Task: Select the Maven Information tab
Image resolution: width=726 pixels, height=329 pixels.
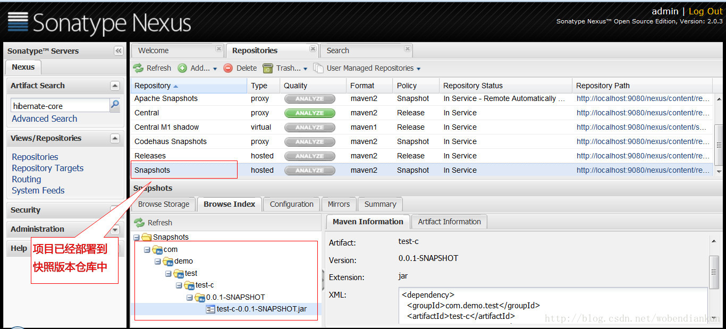Action: pos(368,222)
